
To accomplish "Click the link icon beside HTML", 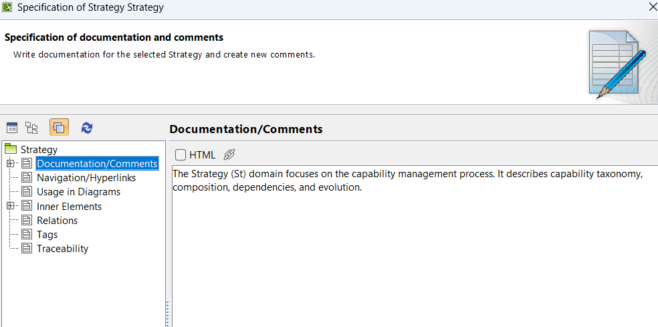I will click(229, 154).
